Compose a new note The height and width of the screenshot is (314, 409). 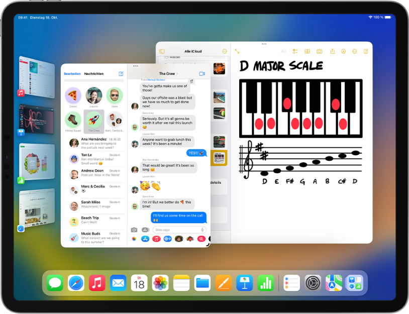click(367, 52)
